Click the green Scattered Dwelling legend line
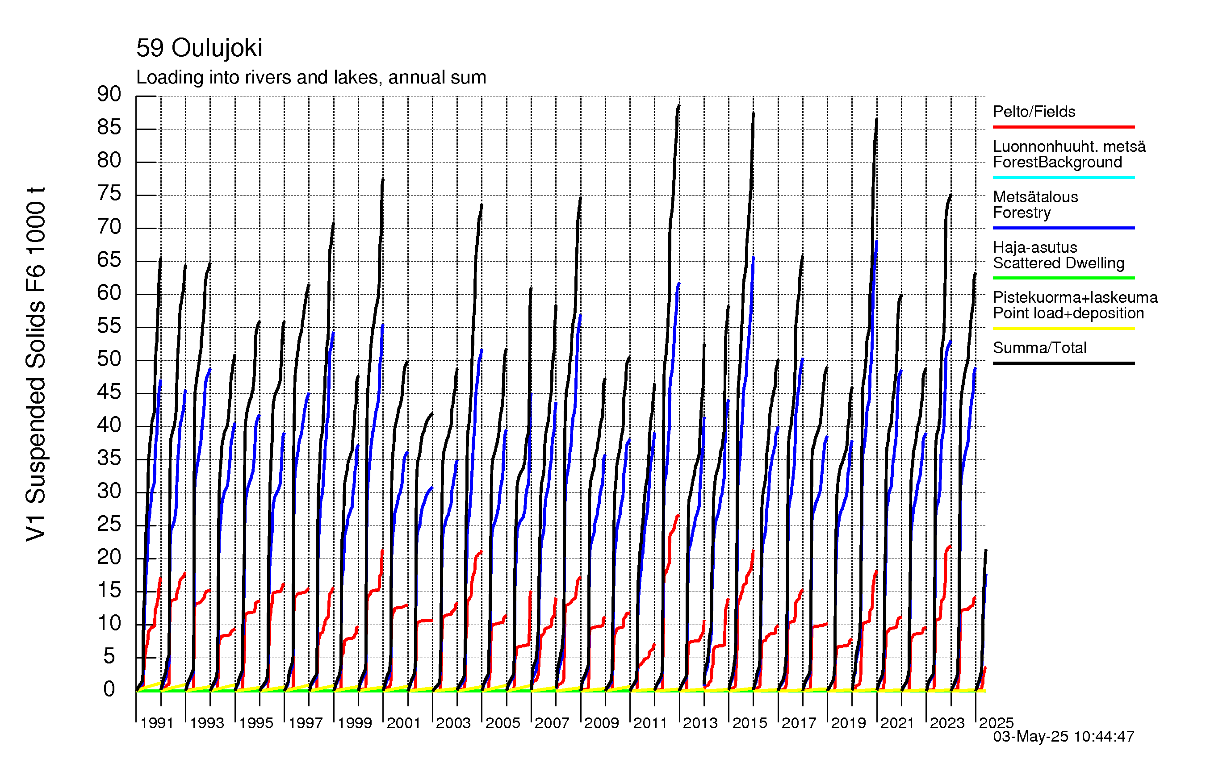Image resolution: width=1206 pixels, height=759 pixels. [1063, 278]
